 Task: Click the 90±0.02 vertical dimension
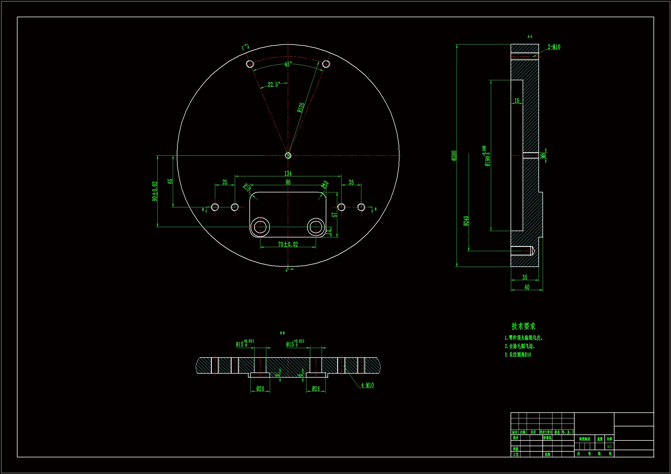pyautogui.click(x=155, y=191)
